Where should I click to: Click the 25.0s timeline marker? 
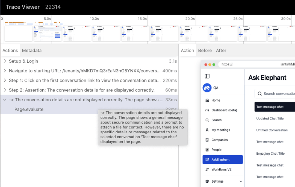click(238, 19)
